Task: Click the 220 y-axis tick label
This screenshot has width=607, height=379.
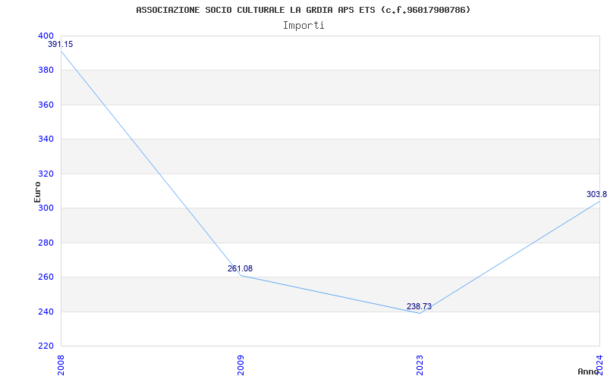Action: tap(46, 346)
